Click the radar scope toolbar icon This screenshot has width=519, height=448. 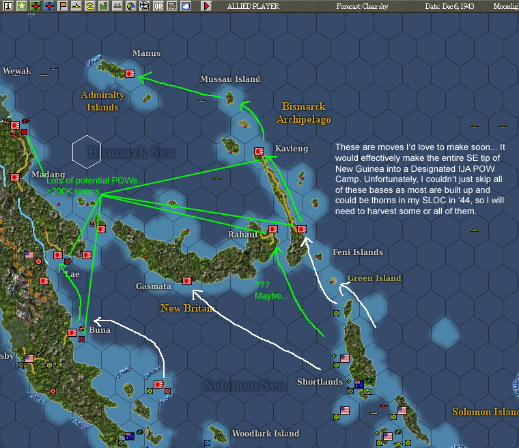coord(144,6)
